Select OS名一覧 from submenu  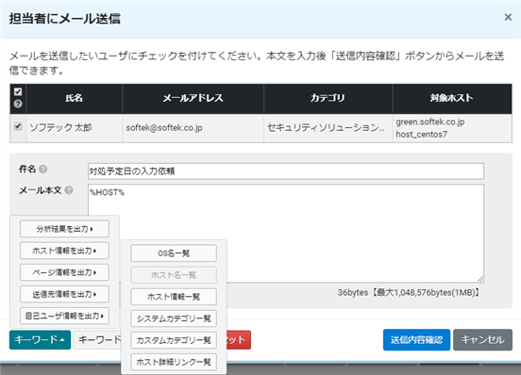click(x=174, y=253)
